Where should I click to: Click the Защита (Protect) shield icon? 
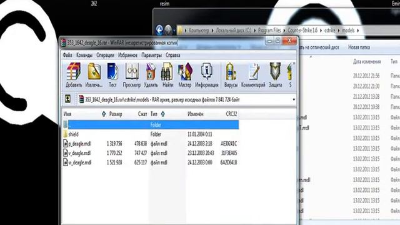click(x=275, y=75)
